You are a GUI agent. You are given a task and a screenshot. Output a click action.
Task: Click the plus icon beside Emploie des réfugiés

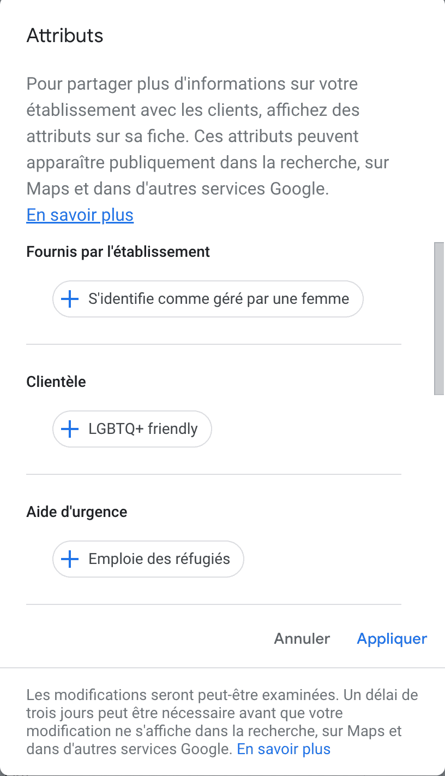click(70, 559)
